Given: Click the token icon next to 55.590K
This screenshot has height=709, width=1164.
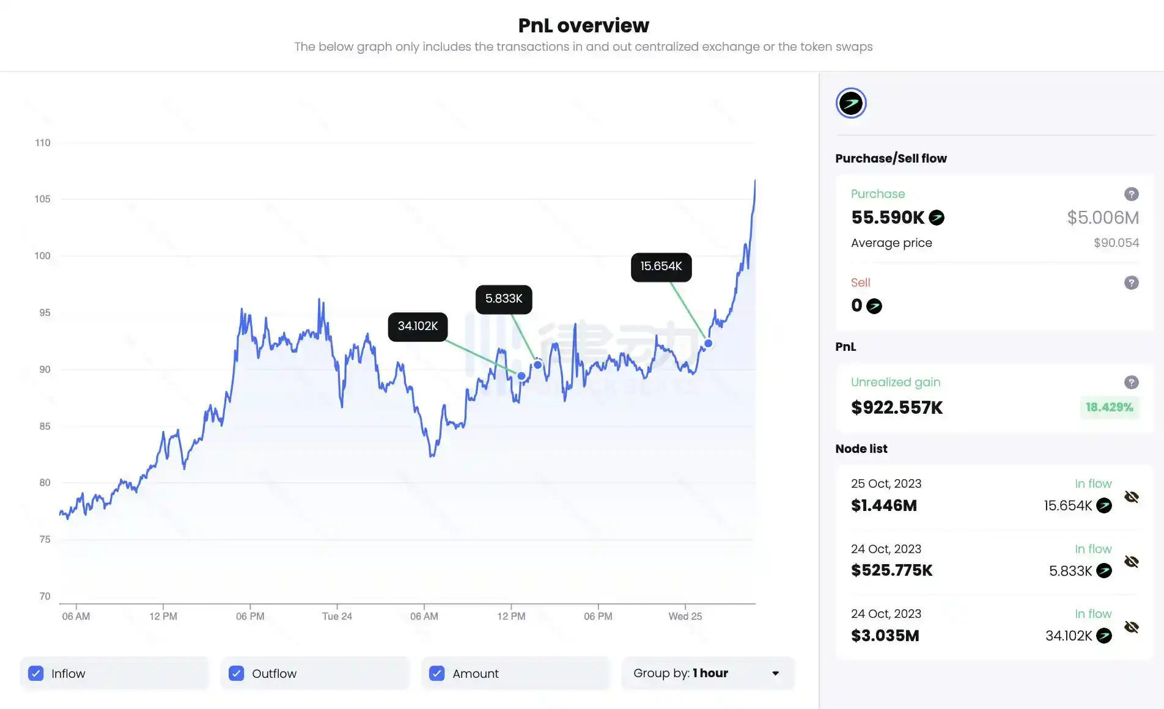Looking at the screenshot, I should pos(936,218).
